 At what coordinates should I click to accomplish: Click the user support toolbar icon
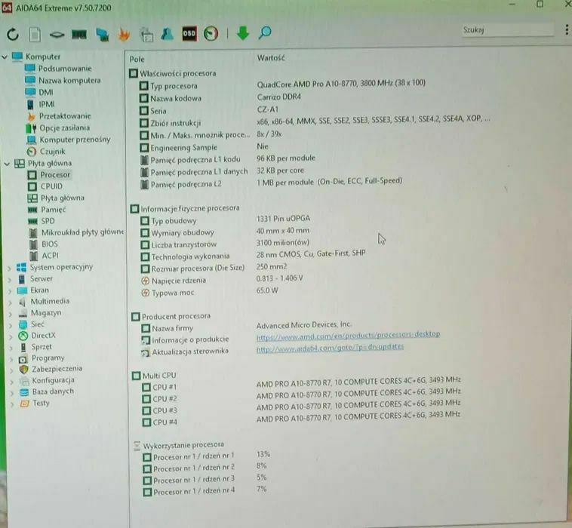(x=168, y=34)
